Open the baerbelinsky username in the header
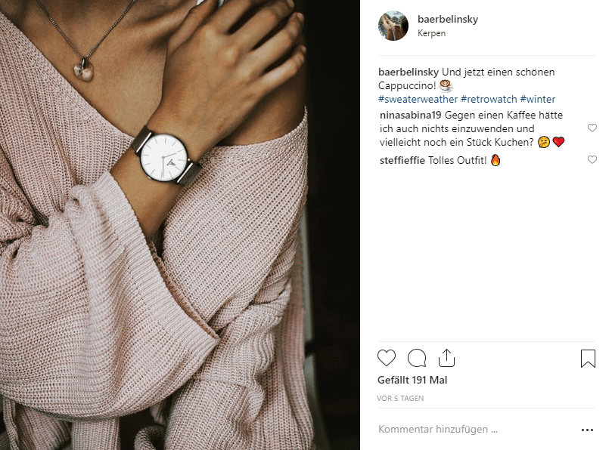 (x=448, y=19)
